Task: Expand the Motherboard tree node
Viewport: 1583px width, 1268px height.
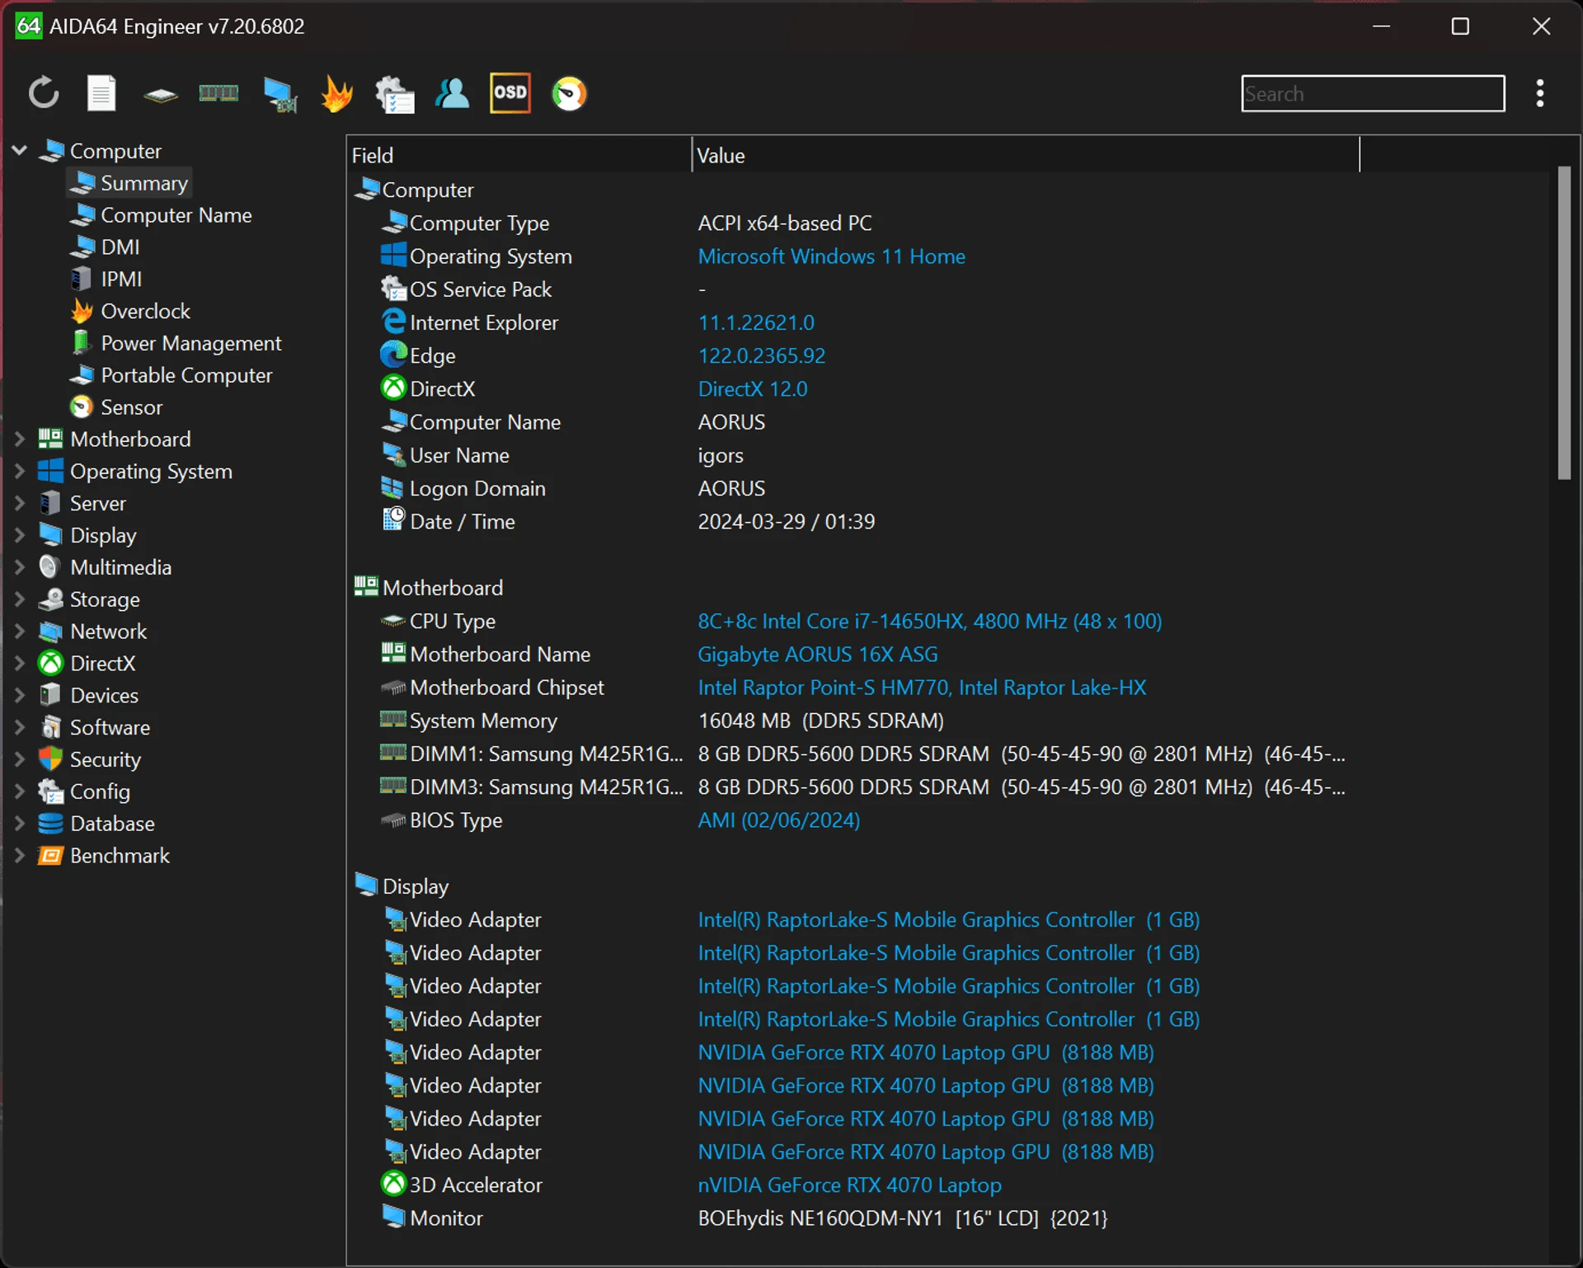Action: click(x=20, y=439)
